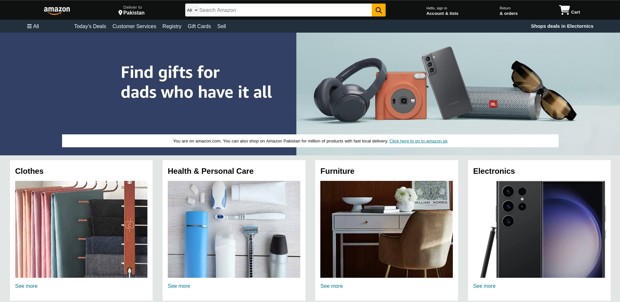Open Return & orders
The height and width of the screenshot is (302, 620).
click(508, 11)
